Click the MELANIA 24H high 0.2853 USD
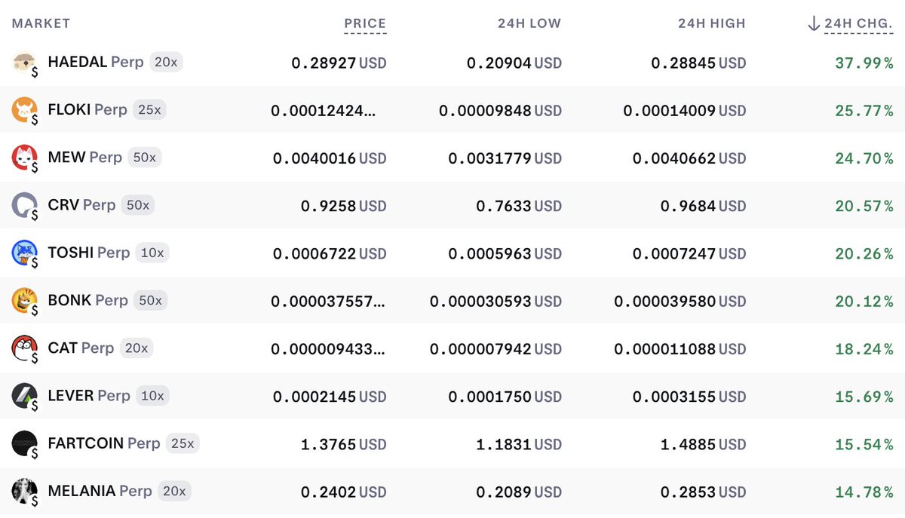905x518 pixels. coord(703,492)
